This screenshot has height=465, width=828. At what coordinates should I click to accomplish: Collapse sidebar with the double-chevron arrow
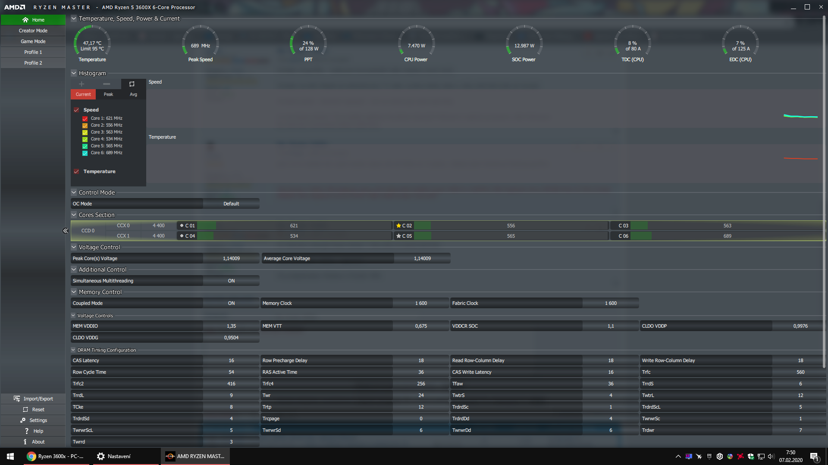pos(66,231)
